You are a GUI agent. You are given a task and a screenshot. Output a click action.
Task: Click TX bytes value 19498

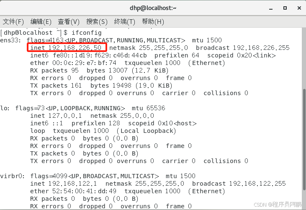click(122, 86)
